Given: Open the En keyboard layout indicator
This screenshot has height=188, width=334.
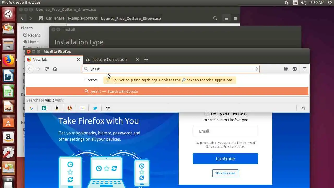Looking at the screenshot, I should (x=295, y=3).
